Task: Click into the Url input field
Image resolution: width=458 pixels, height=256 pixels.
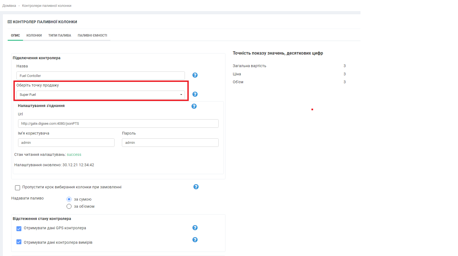Action: pos(118,123)
